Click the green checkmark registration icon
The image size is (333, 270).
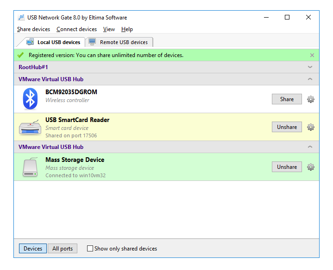[20, 55]
